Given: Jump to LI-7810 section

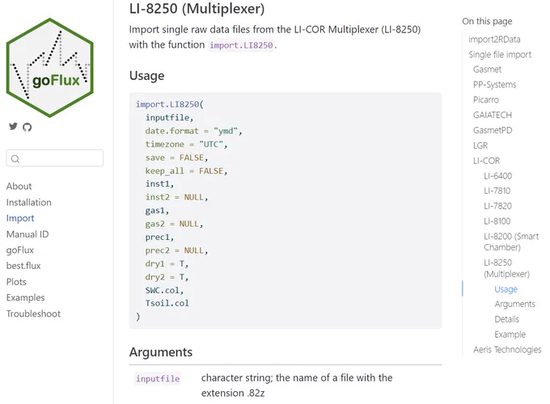Looking at the screenshot, I should (497, 191).
